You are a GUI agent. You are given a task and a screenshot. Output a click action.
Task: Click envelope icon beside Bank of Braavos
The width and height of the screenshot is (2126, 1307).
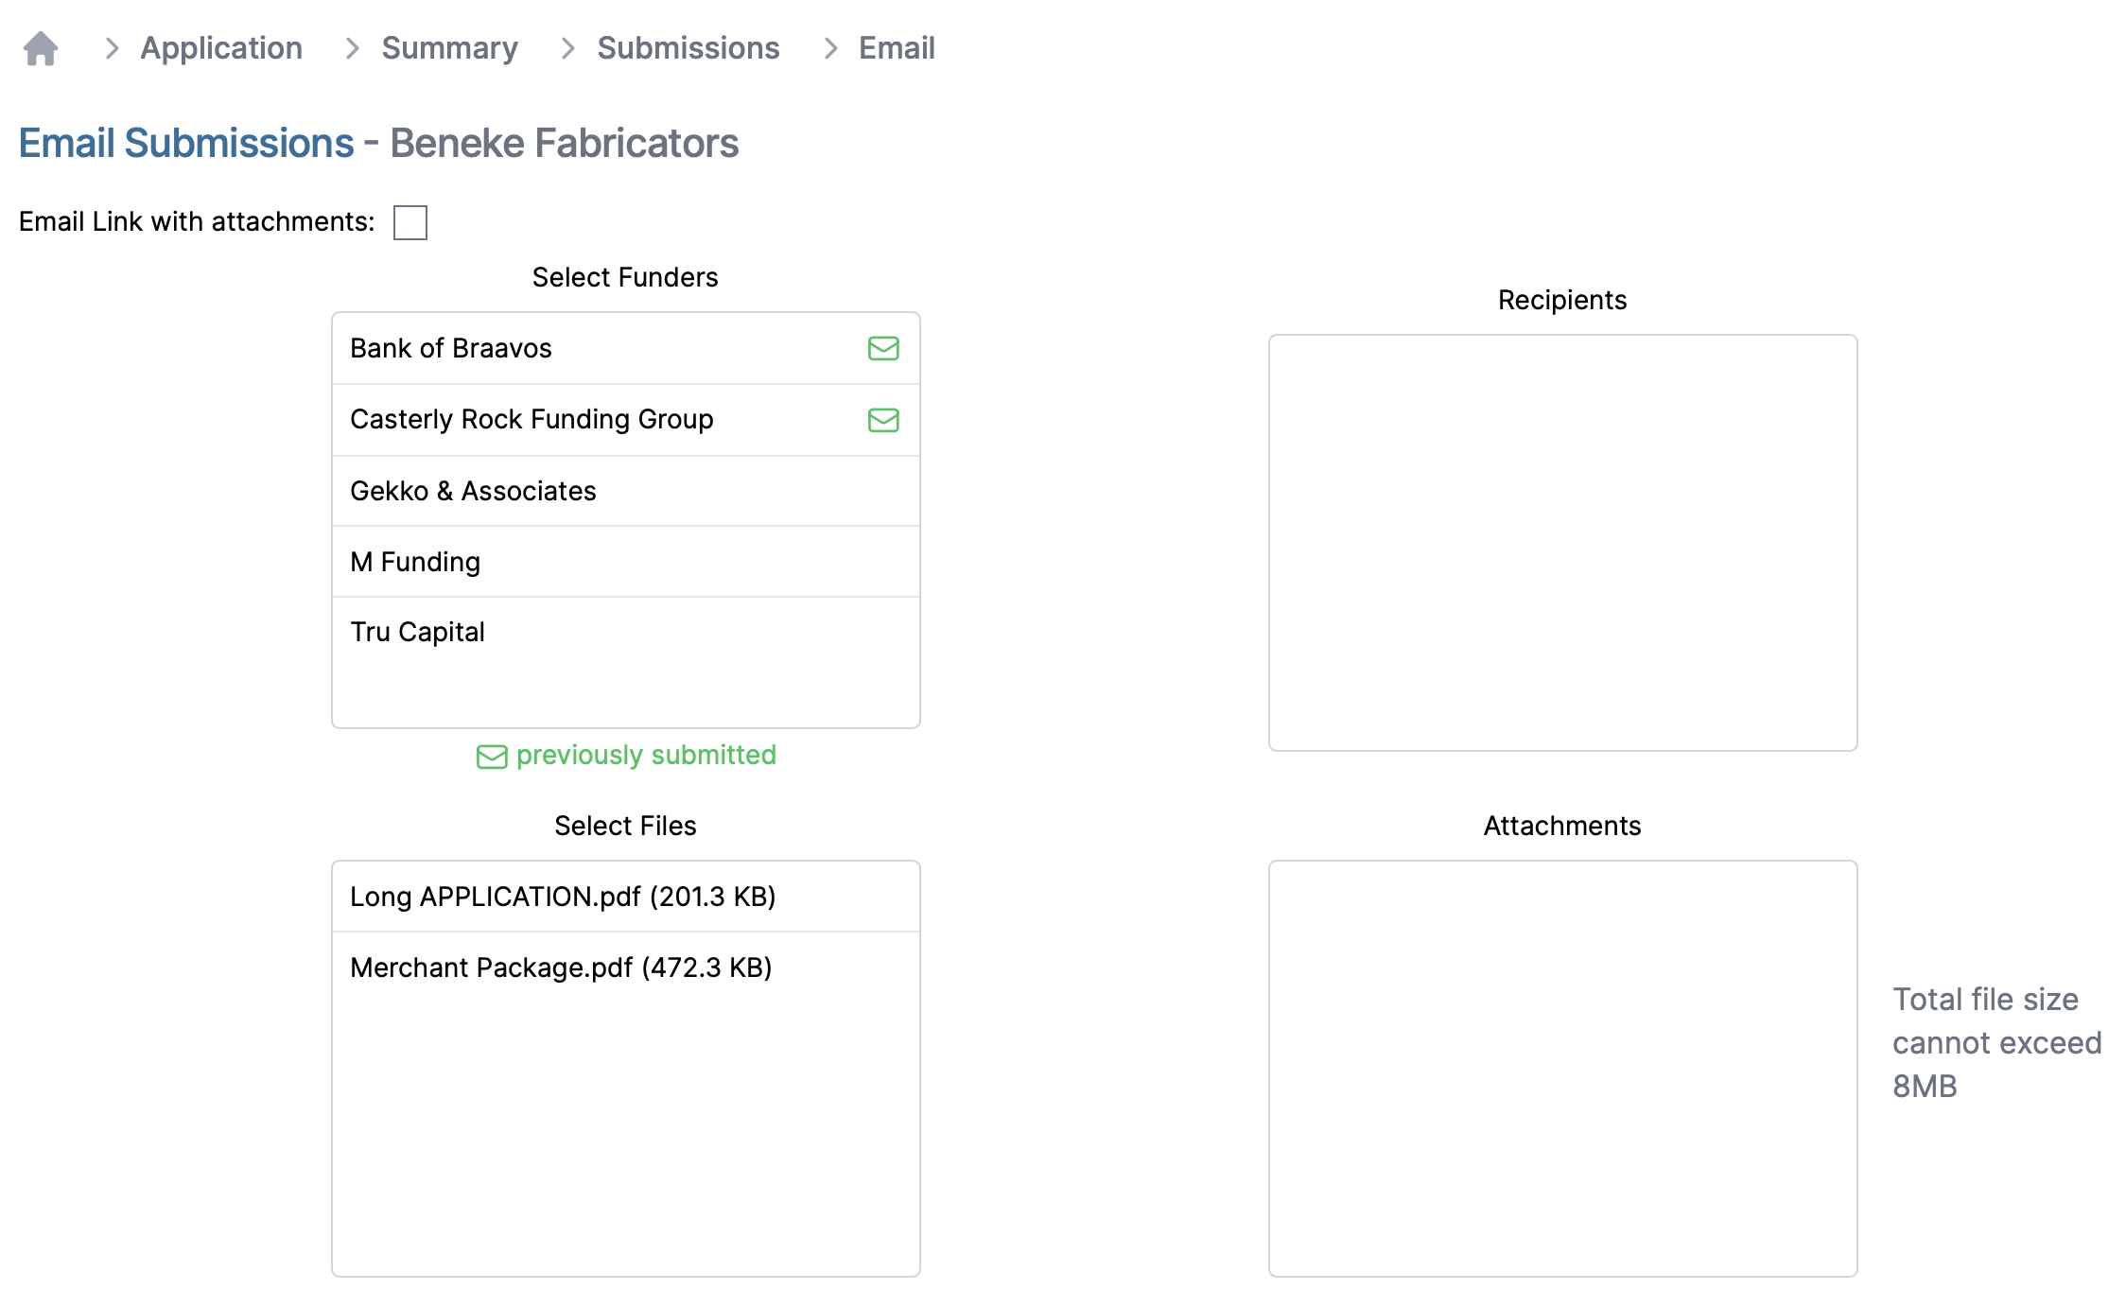(882, 348)
